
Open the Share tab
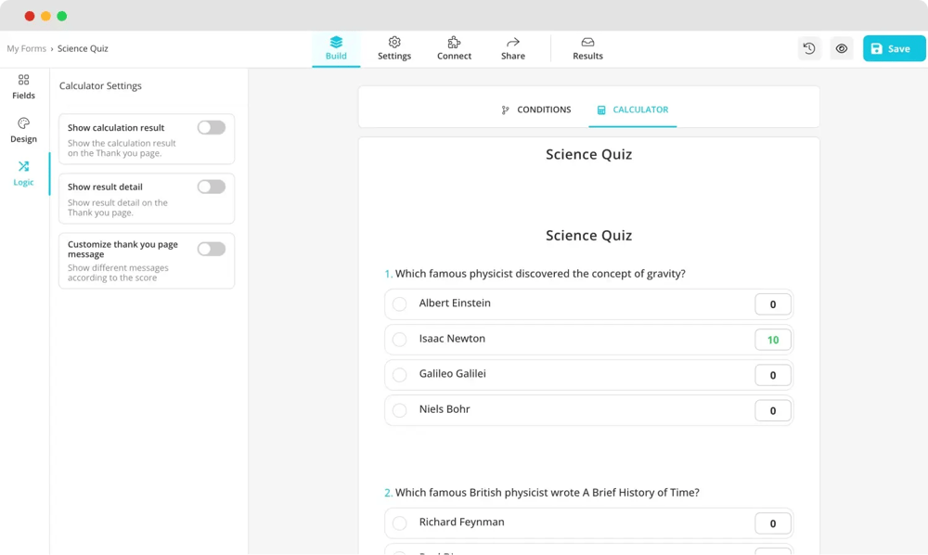coord(513,48)
